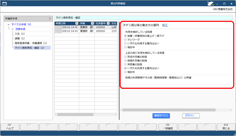Image resolution: width=236 pixels, height=136 pixels.
Task: Click the 確認完了(C) button
Action: point(161,116)
